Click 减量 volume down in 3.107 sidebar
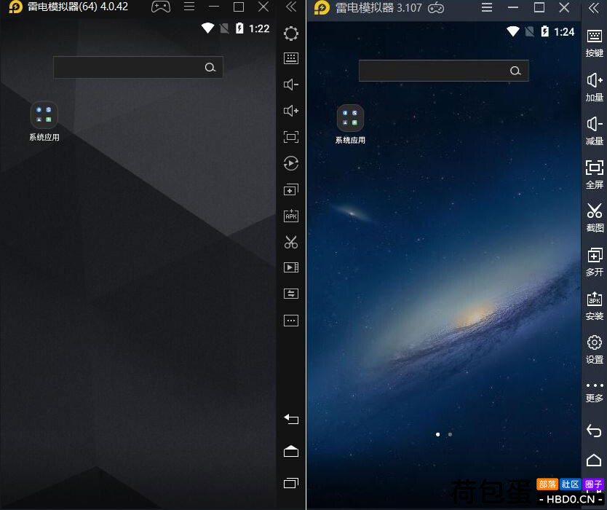607x510 pixels. 594,131
